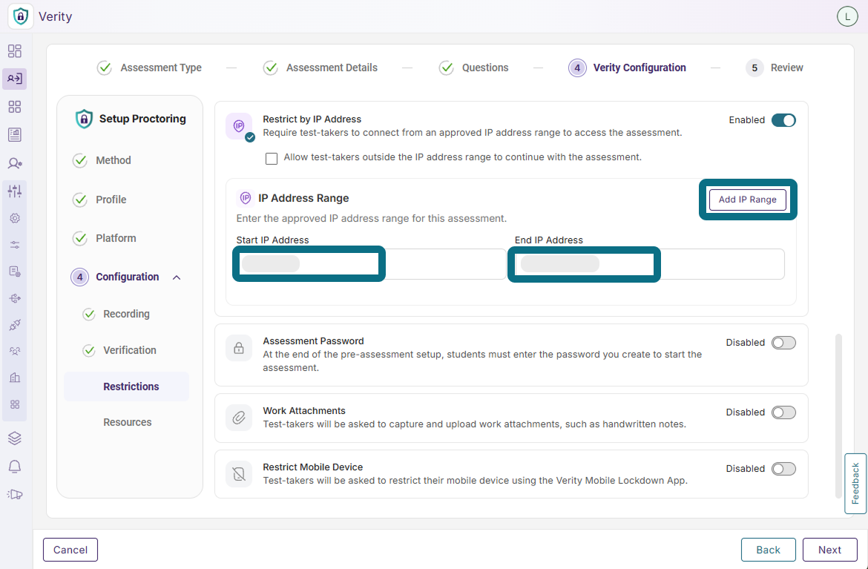
Task: Click the Add IP Range button
Action: (747, 200)
